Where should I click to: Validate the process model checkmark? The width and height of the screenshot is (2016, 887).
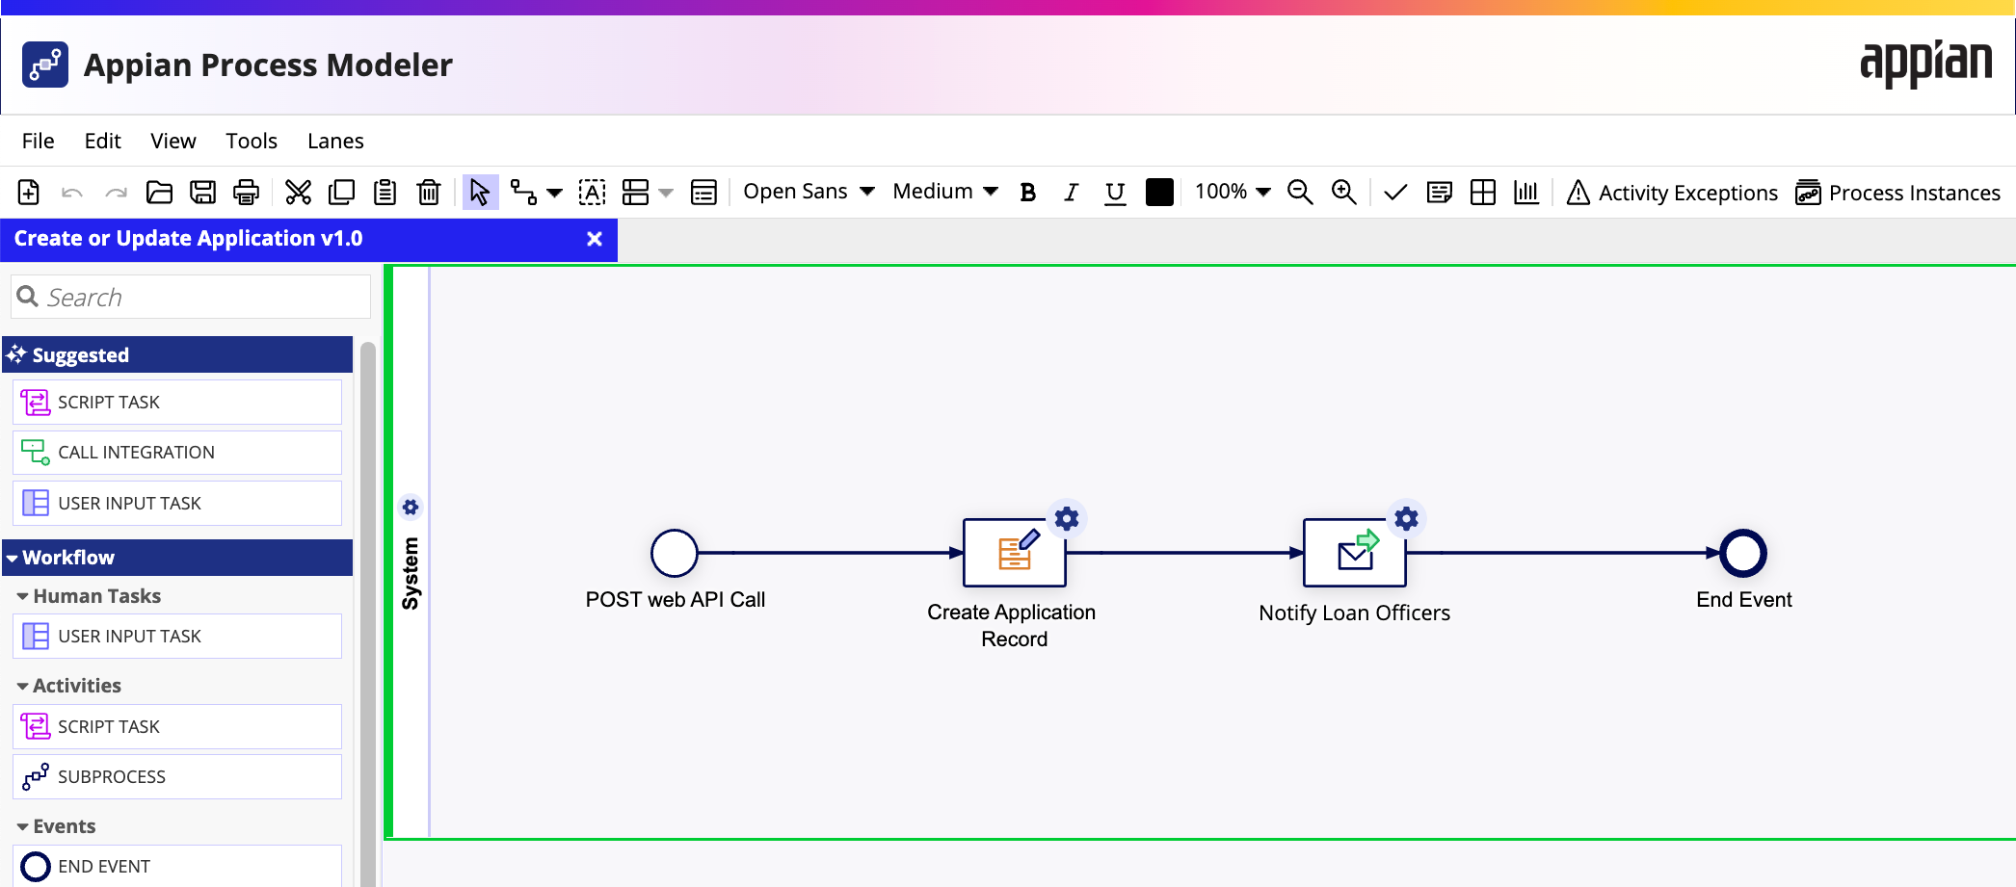(1394, 193)
